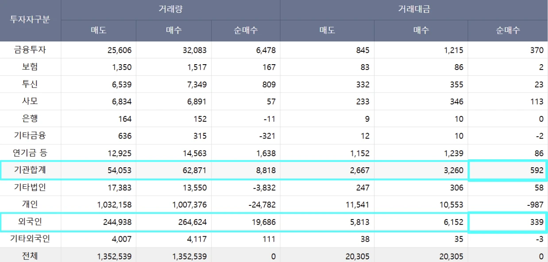
Task: Click the 보험 investor row label
Action: (30, 67)
